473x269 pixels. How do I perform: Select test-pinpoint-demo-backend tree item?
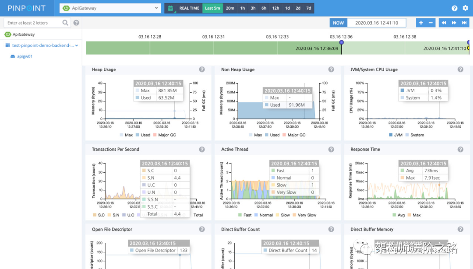pos(43,45)
